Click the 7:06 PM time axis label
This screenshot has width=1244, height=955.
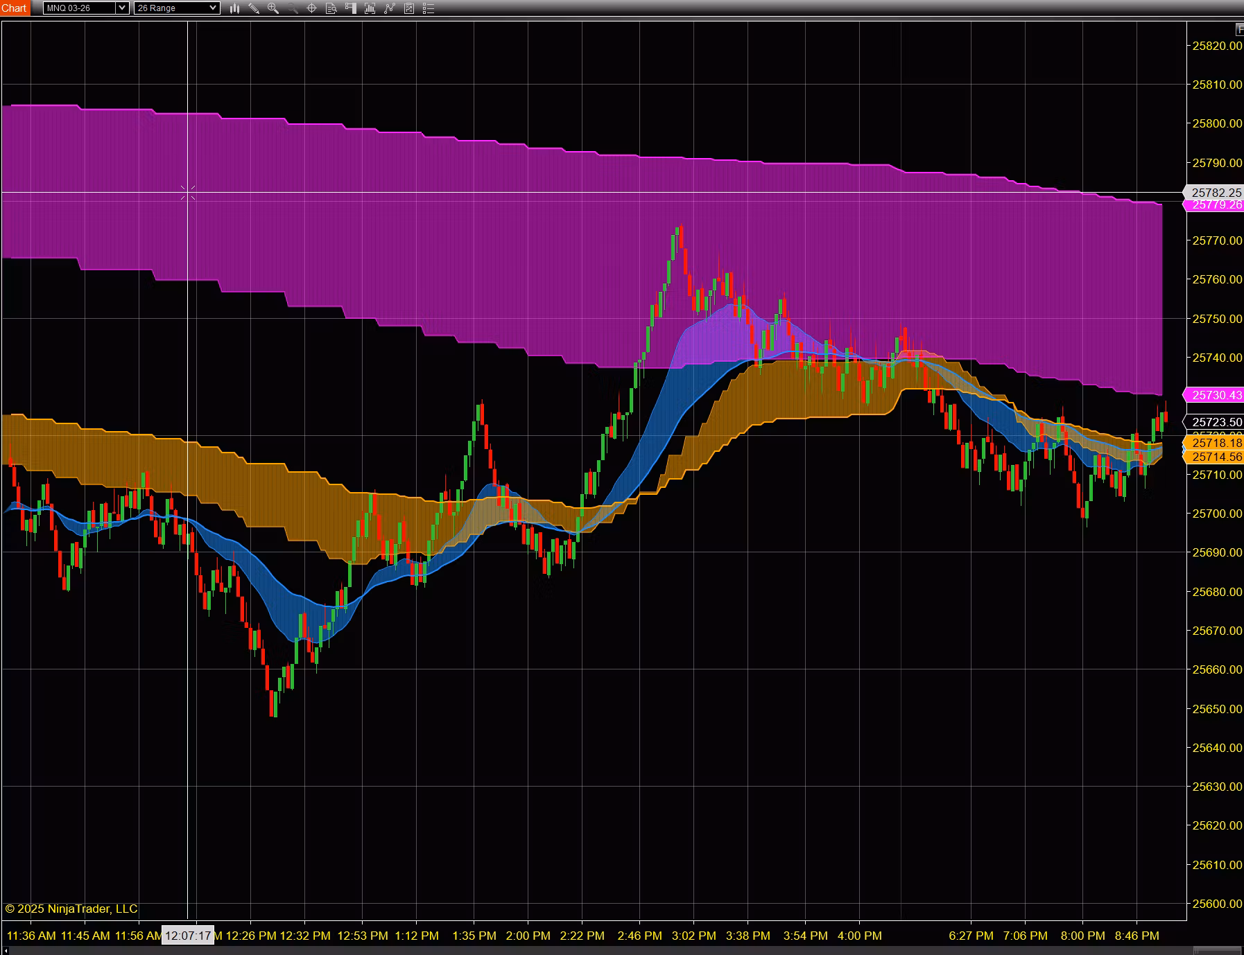click(1026, 936)
